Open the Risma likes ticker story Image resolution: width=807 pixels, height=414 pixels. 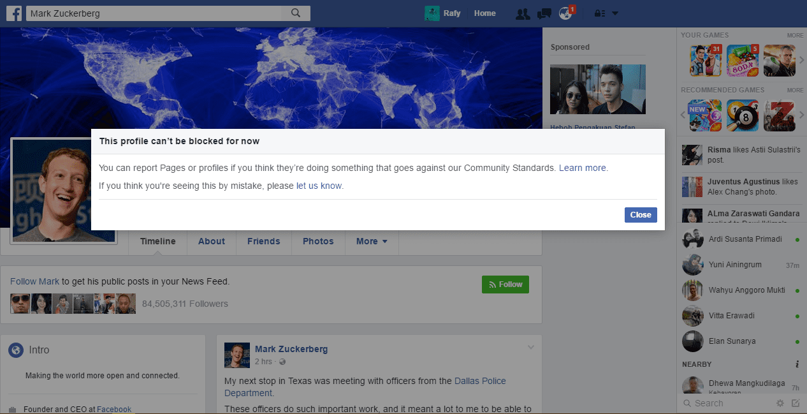pyautogui.click(x=741, y=155)
